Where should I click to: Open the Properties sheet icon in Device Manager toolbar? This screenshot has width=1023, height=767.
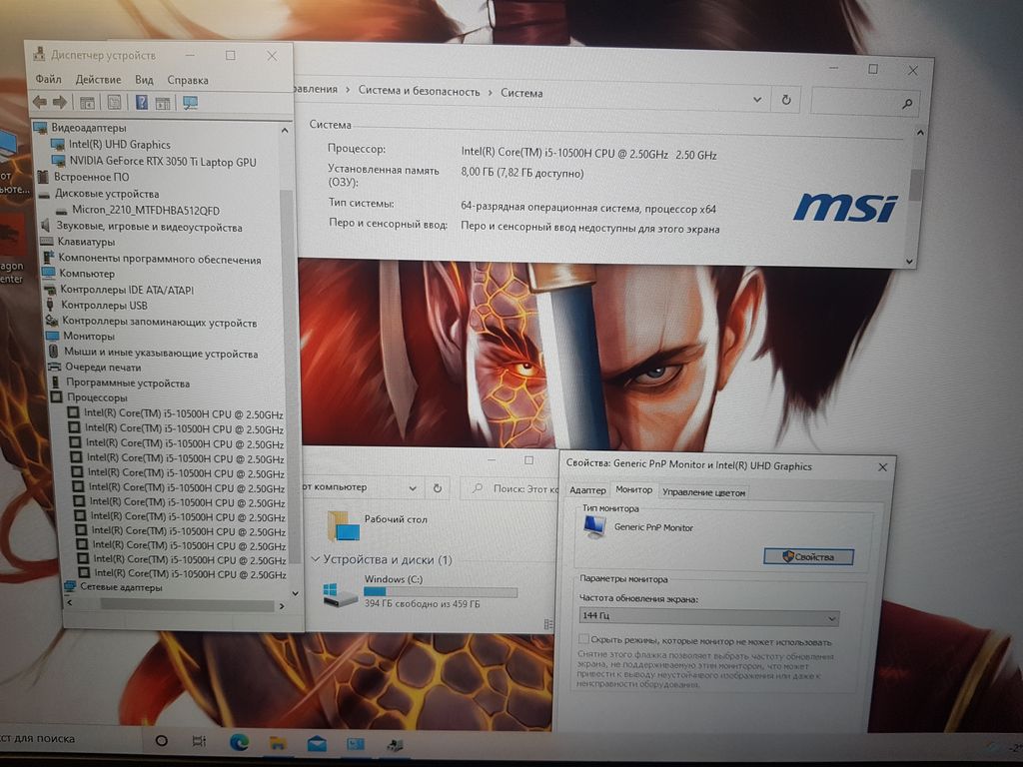pyautogui.click(x=114, y=103)
